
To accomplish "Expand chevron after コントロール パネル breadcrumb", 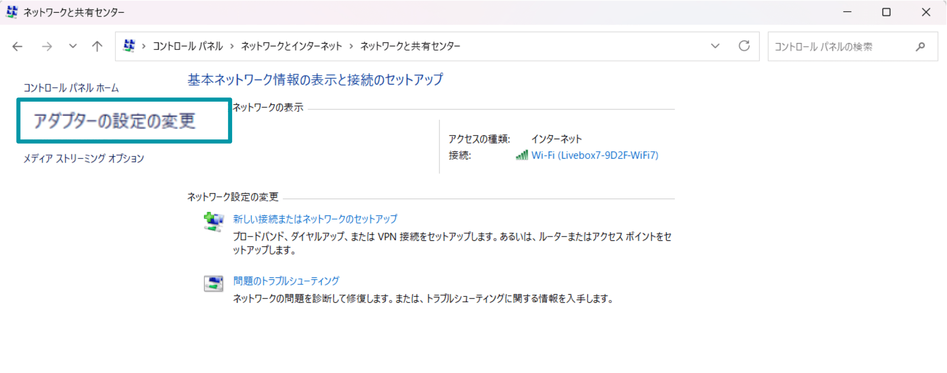I will click(x=232, y=47).
